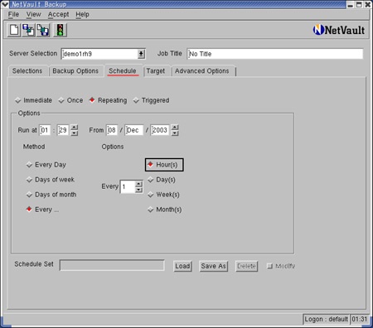Open the Accept menu
Viewport: 373px width, 328px height.
coord(58,14)
